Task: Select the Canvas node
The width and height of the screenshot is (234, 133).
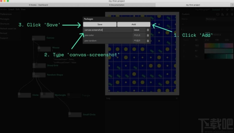Action: 38,38
